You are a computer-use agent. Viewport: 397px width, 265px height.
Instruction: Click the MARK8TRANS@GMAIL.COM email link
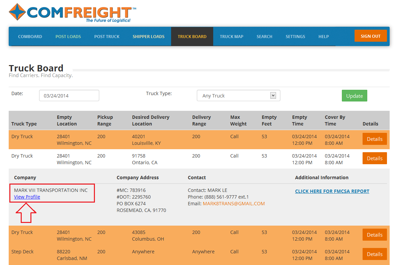234,204
